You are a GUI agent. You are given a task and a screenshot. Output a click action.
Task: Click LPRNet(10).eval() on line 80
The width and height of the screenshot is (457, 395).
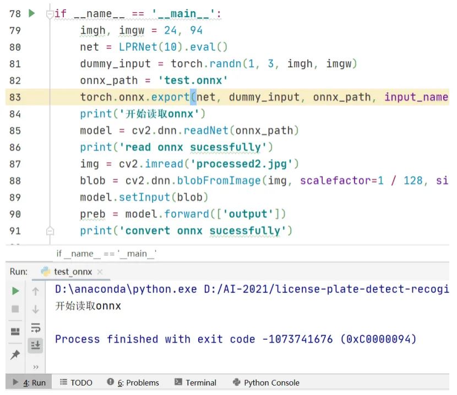[173, 47]
